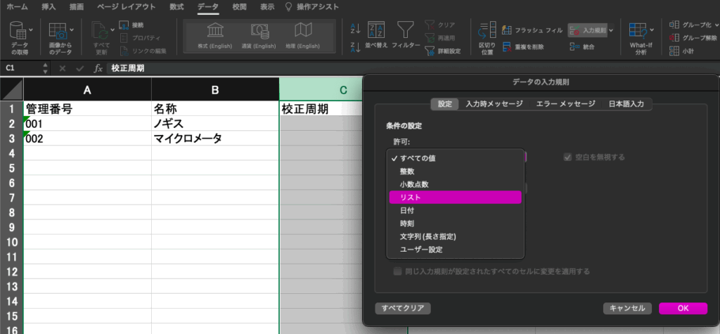Screen dimensions: 720x334
Task: Open the データの取得 dropdown arrow
Action: tap(31, 30)
